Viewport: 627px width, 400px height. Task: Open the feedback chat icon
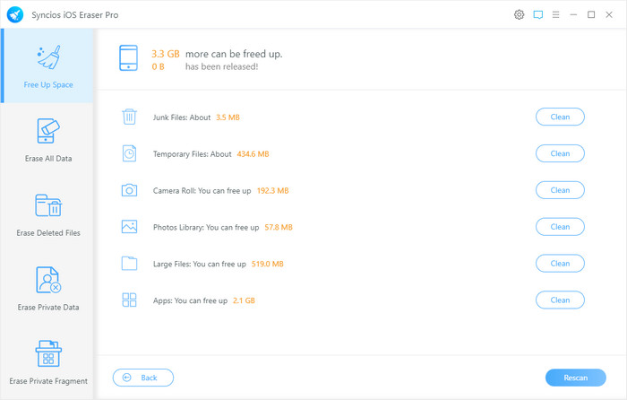[537, 15]
